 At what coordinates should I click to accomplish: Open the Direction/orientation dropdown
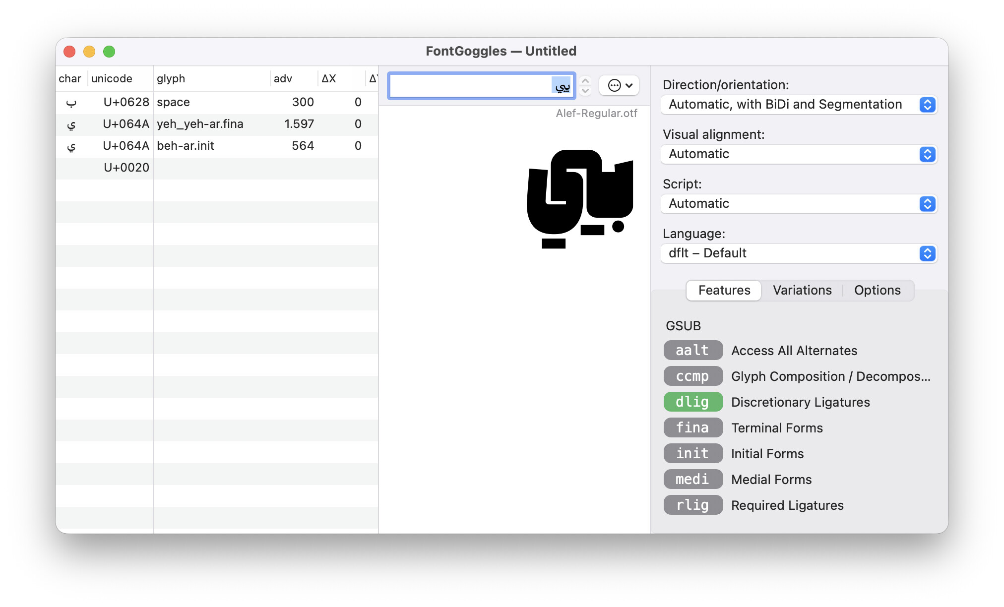pos(799,105)
